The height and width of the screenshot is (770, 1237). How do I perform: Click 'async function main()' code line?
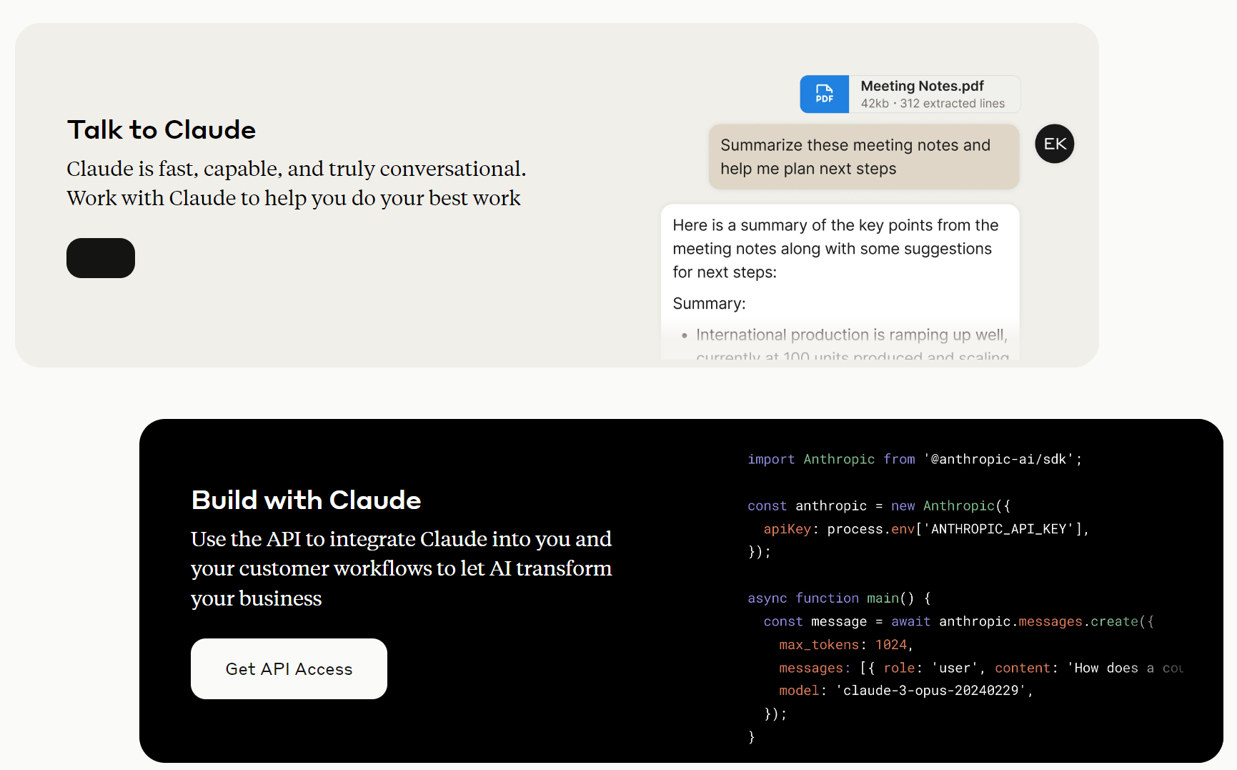[x=839, y=598]
